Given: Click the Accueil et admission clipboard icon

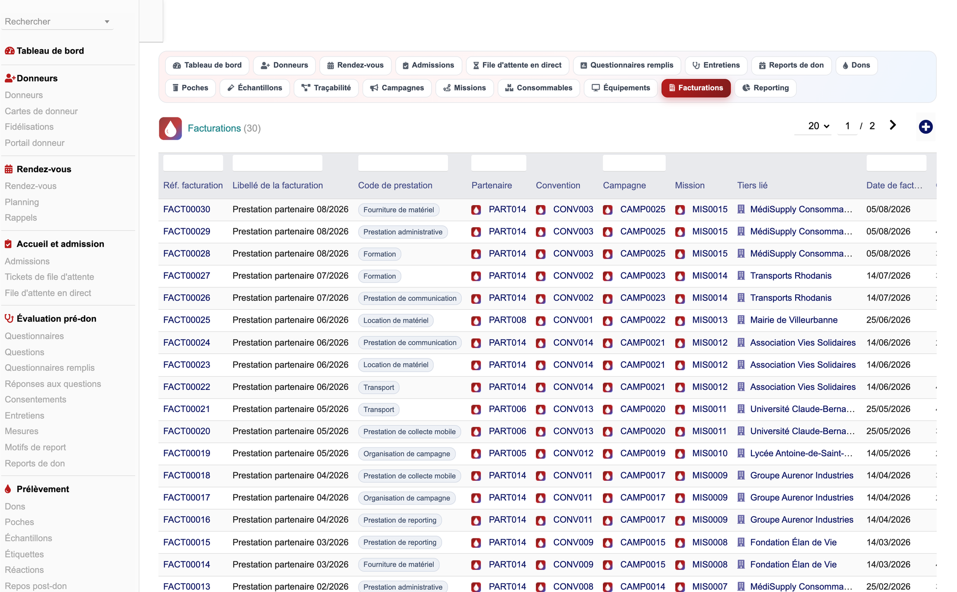Looking at the screenshot, I should pos(8,244).
